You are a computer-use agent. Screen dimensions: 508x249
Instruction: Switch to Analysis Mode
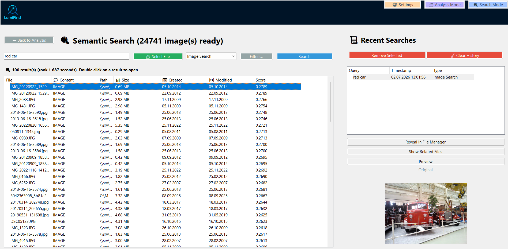click(445, 5)
